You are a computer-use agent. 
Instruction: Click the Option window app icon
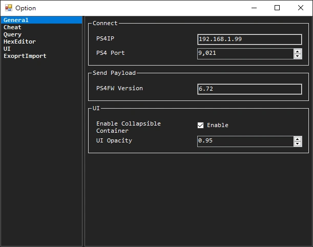coord(9,8)
